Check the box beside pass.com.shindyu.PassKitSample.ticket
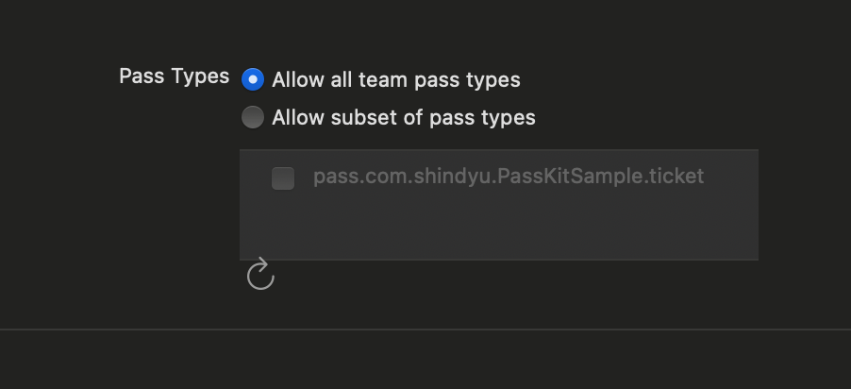The height and width of the screenshot is (389, 851). click(283, 178)
